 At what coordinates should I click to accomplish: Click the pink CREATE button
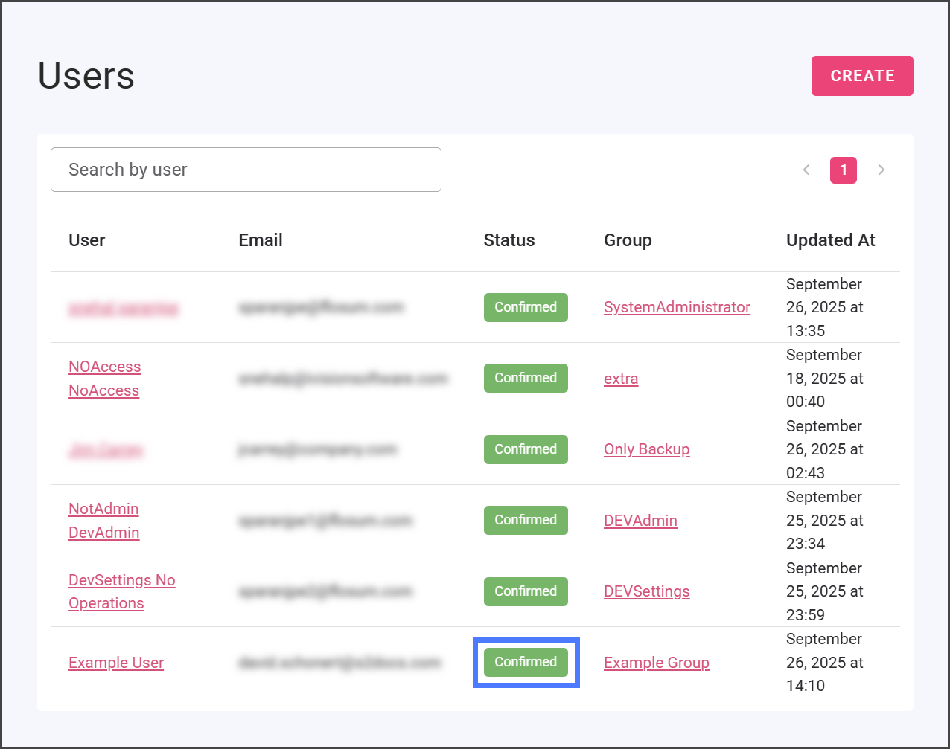[861, 76]
